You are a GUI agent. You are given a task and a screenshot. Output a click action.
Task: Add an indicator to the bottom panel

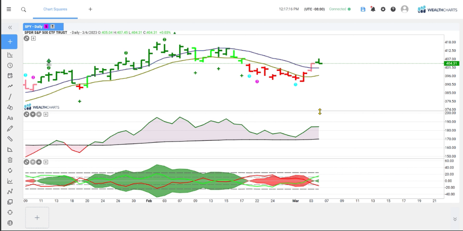click(46, 162)
